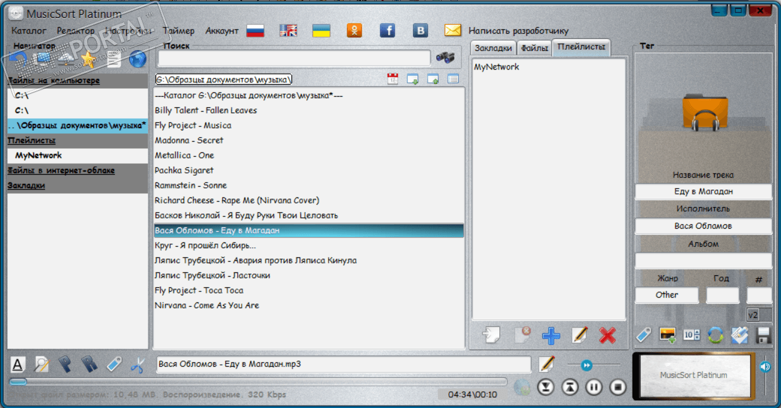
Task: Click the scissors cut icon
Action: click(138, 364)
